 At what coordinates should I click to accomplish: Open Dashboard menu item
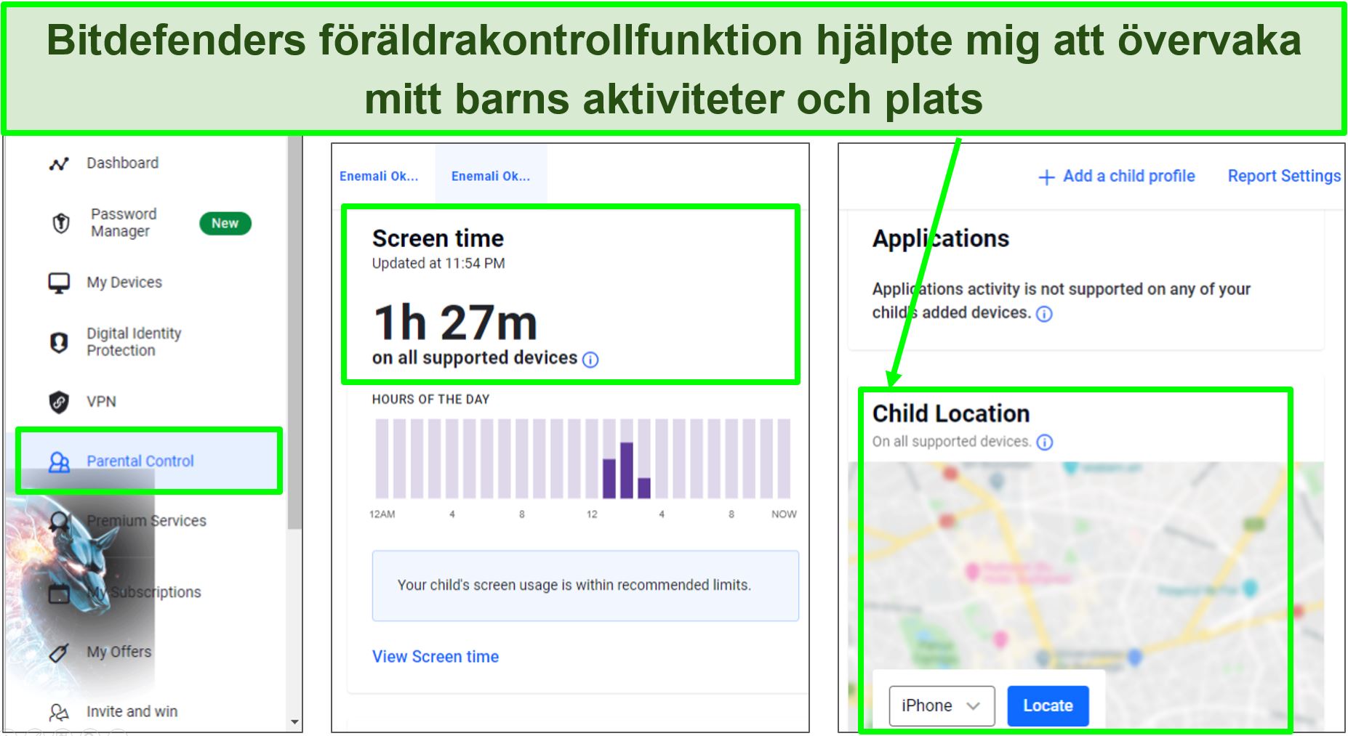coord(122,163)
